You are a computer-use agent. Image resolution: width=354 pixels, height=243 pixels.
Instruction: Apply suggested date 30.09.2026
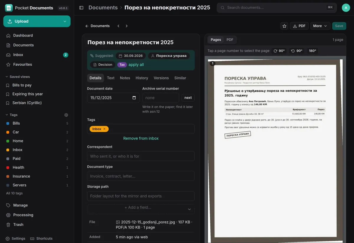pyautogui.click(x=131, y=56)
